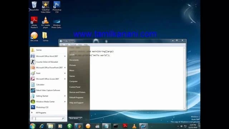This screenshot has width=229, height=129.
Task: Open Games folder on the desktop
Action: coord(45,37)
